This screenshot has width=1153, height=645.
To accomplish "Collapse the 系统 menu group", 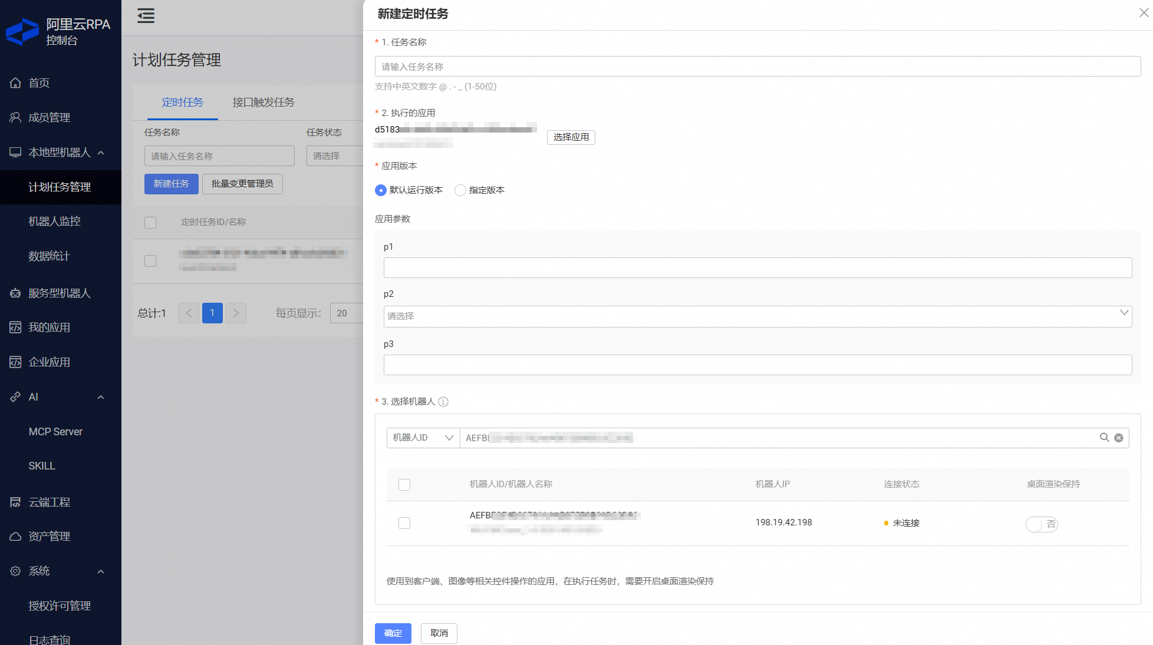I will click(x=101, y=571).
